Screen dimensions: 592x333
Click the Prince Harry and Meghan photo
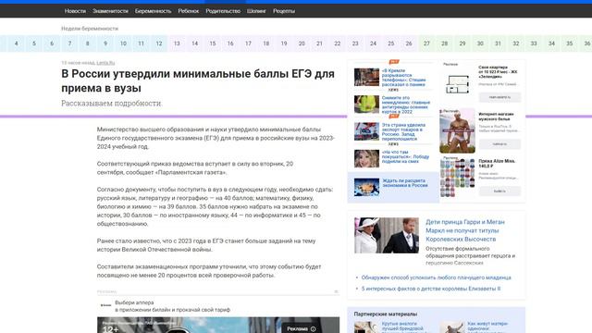pyautogui.click(x=387, y=235)
